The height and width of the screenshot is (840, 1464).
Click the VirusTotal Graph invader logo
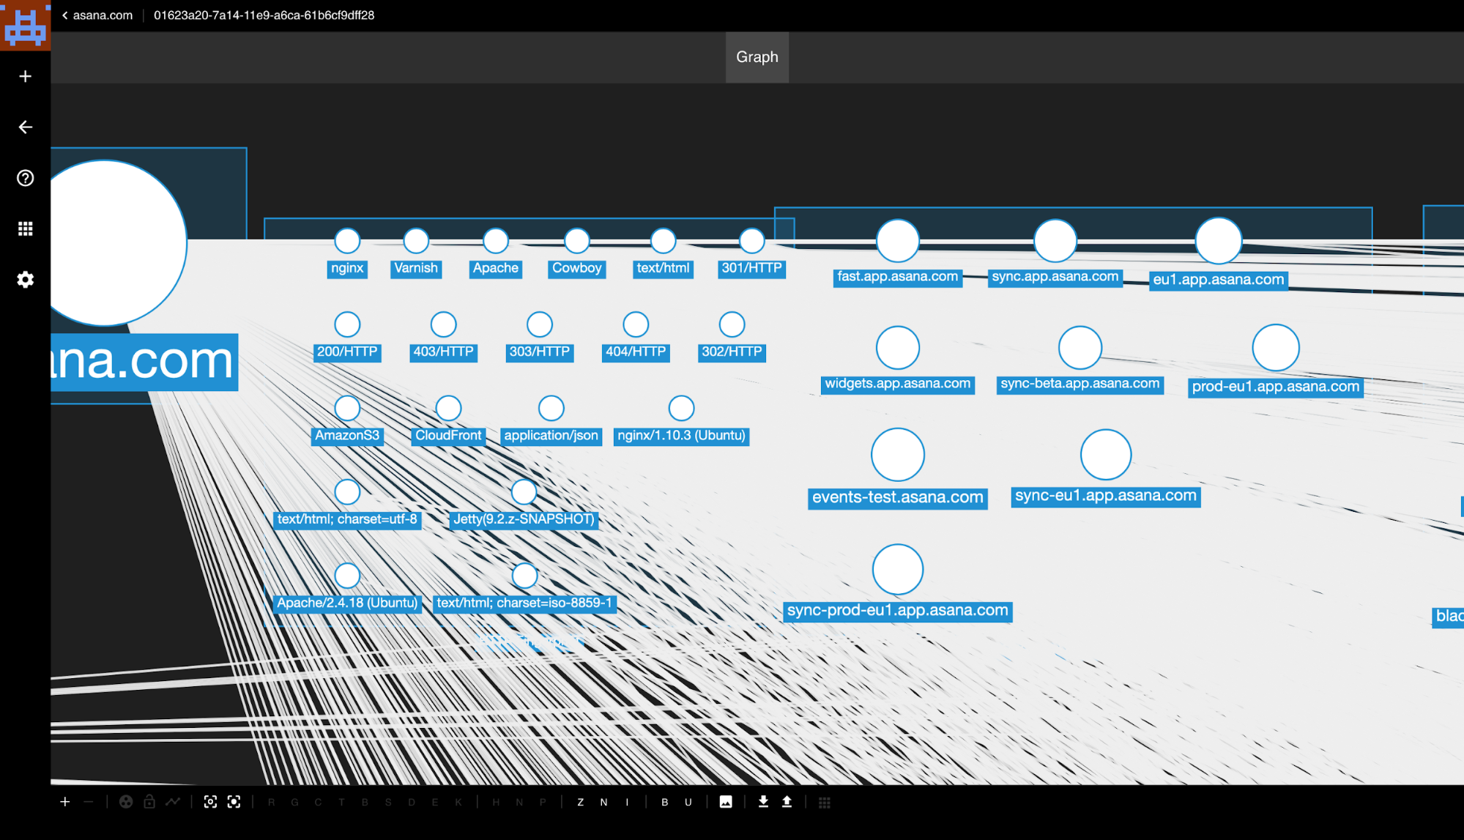click(x=25, y=25)
